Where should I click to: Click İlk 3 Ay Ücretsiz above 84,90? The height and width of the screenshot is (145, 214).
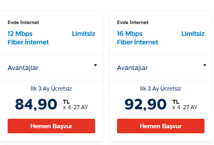pos(51,89)
